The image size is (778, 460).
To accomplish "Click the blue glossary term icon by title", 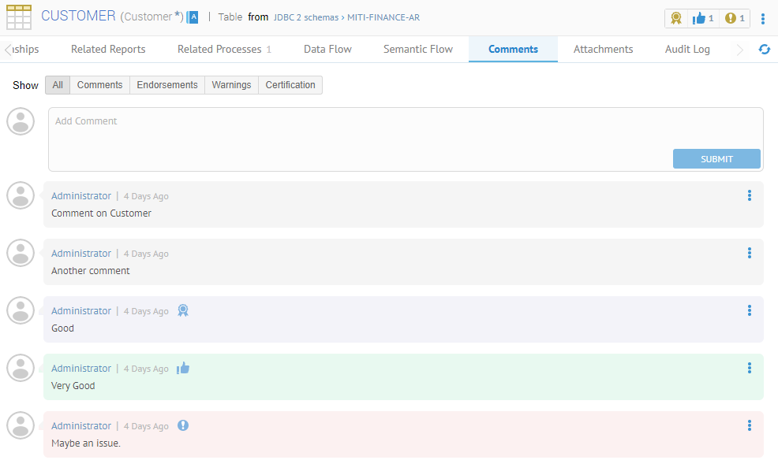I will (193, 17).
